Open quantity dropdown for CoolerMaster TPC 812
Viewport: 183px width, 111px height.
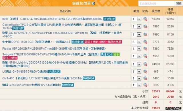[136, 26]
